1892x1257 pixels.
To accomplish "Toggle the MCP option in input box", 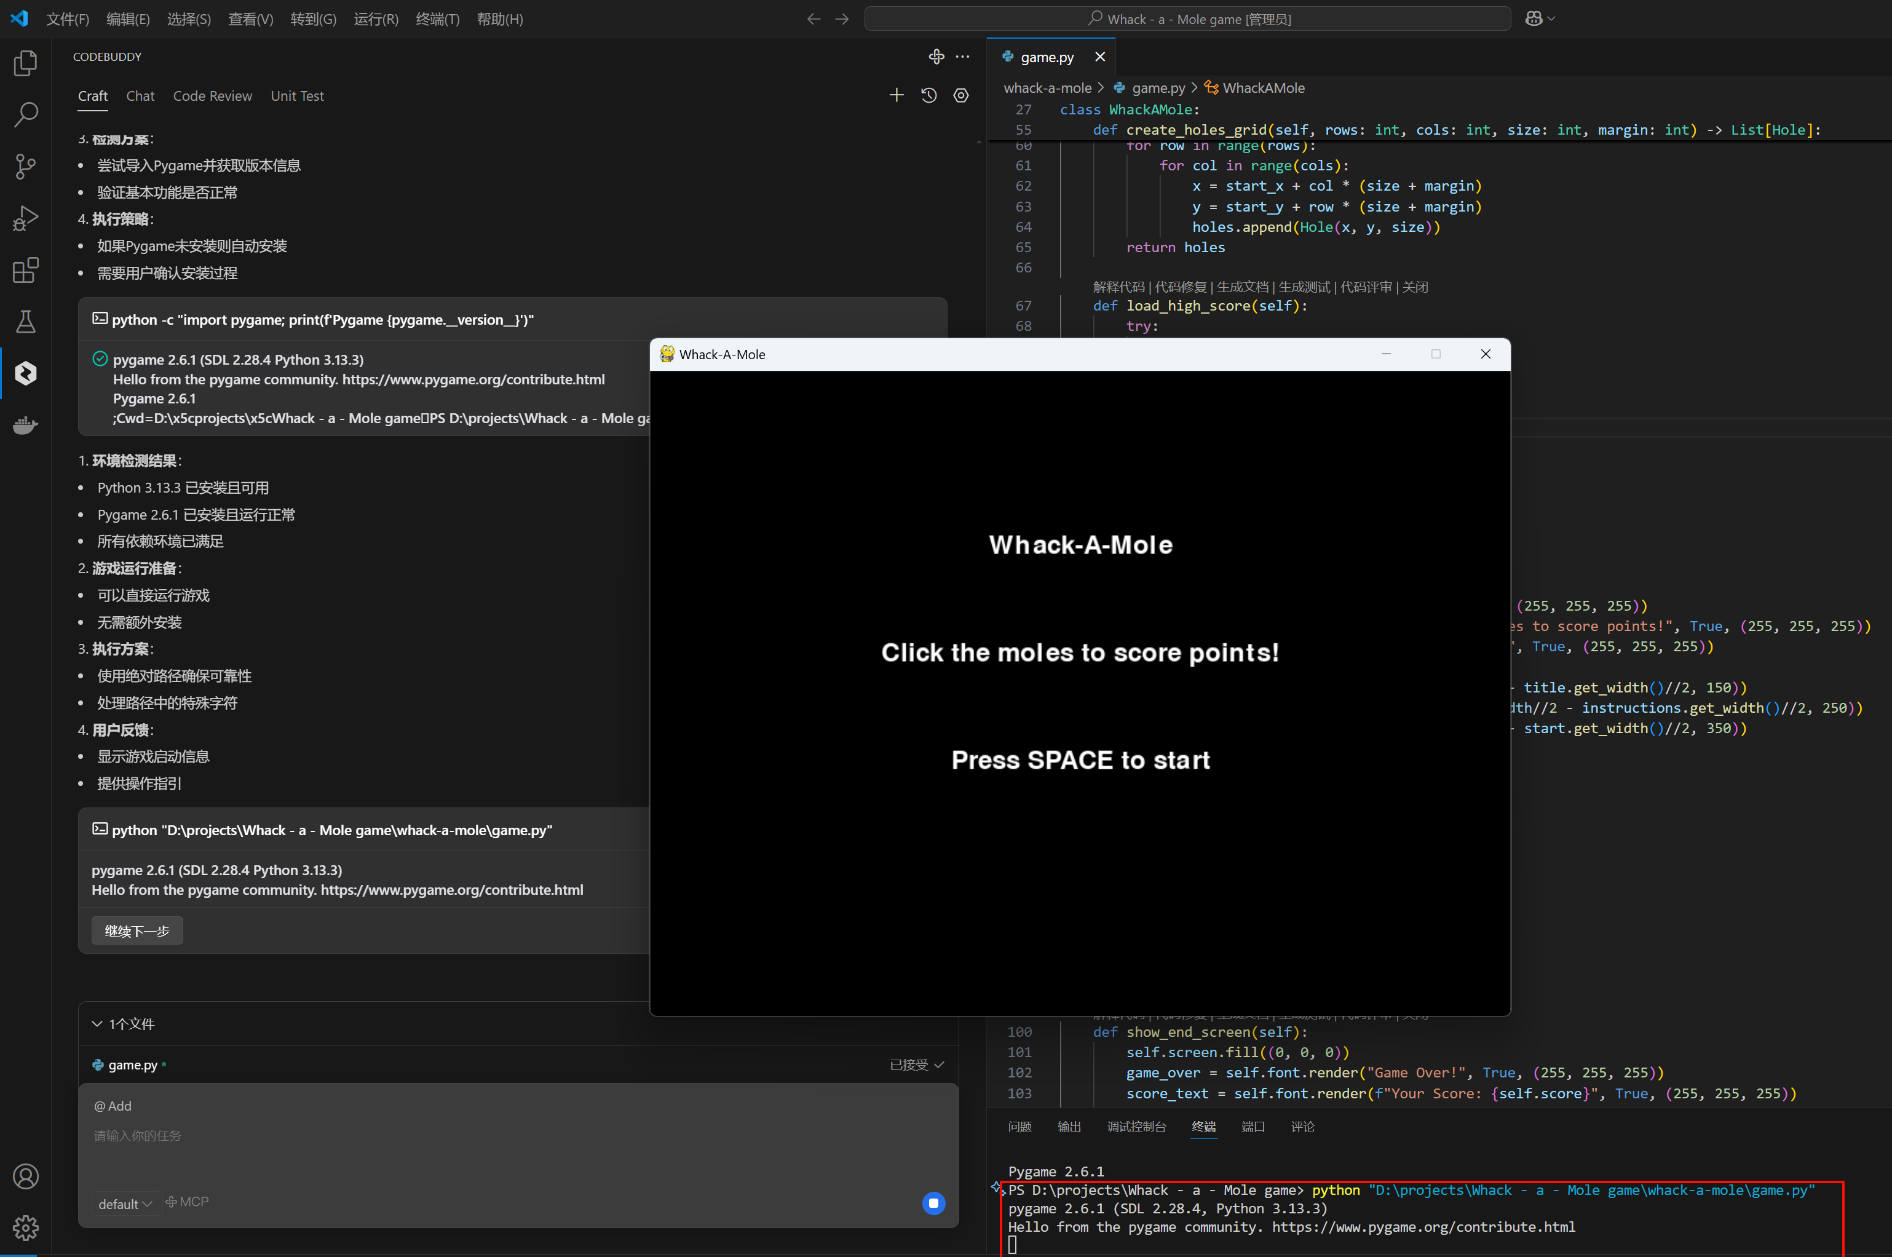I will click(188, 1202).
